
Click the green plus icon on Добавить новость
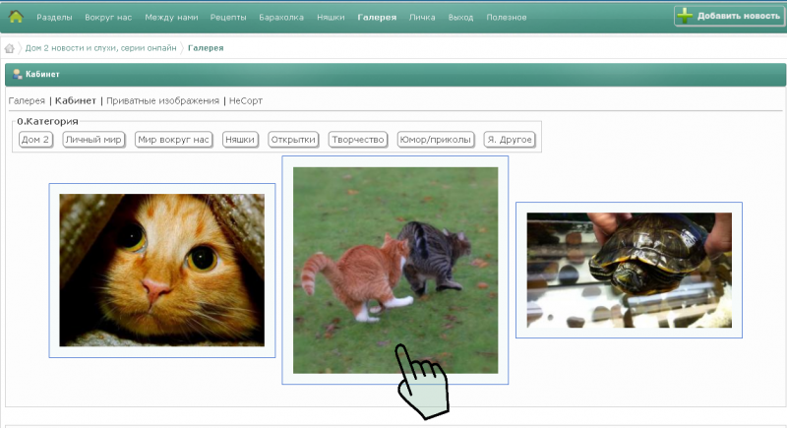pos(685,16)
